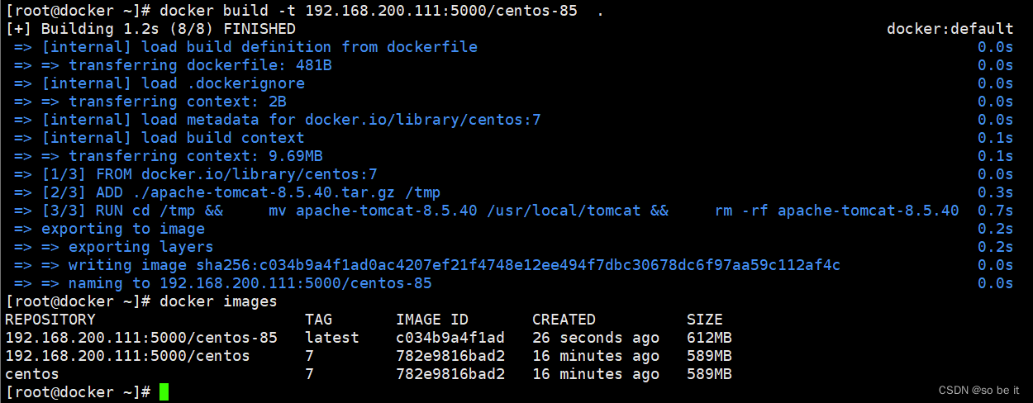Image resolution: width=1033 pixels, height=403 pixels.
Task: Click 'transferring context: 9.69MB' line
Action: click(168, 156)
